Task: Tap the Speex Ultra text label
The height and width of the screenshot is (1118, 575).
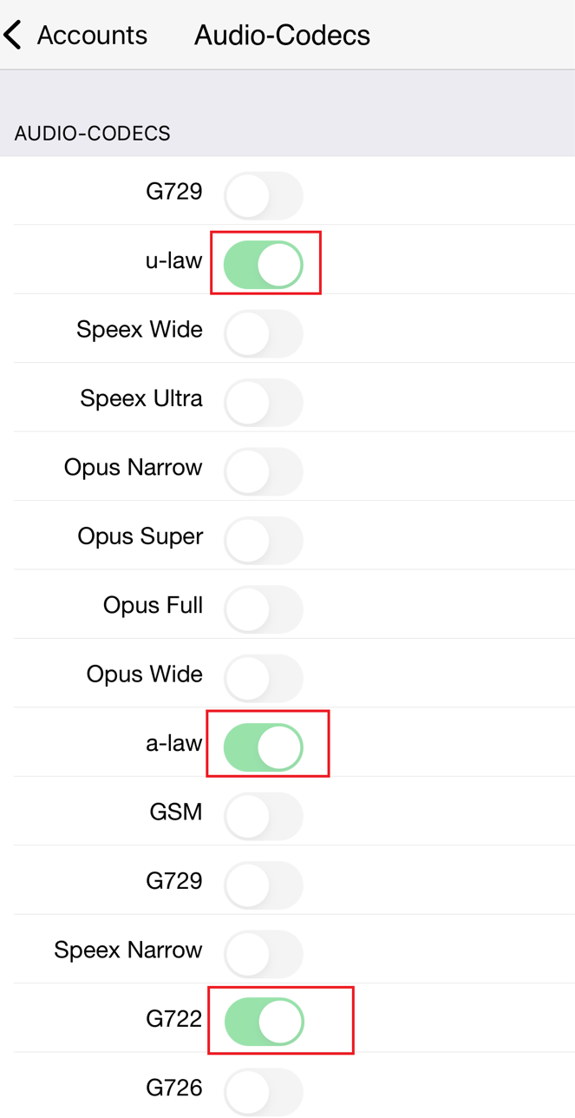Action: pos(141,398)
